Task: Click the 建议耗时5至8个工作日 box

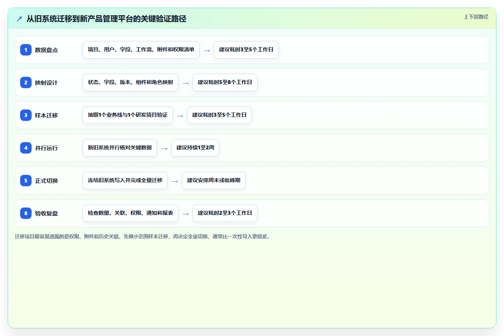Action: [x=225, y=82]
